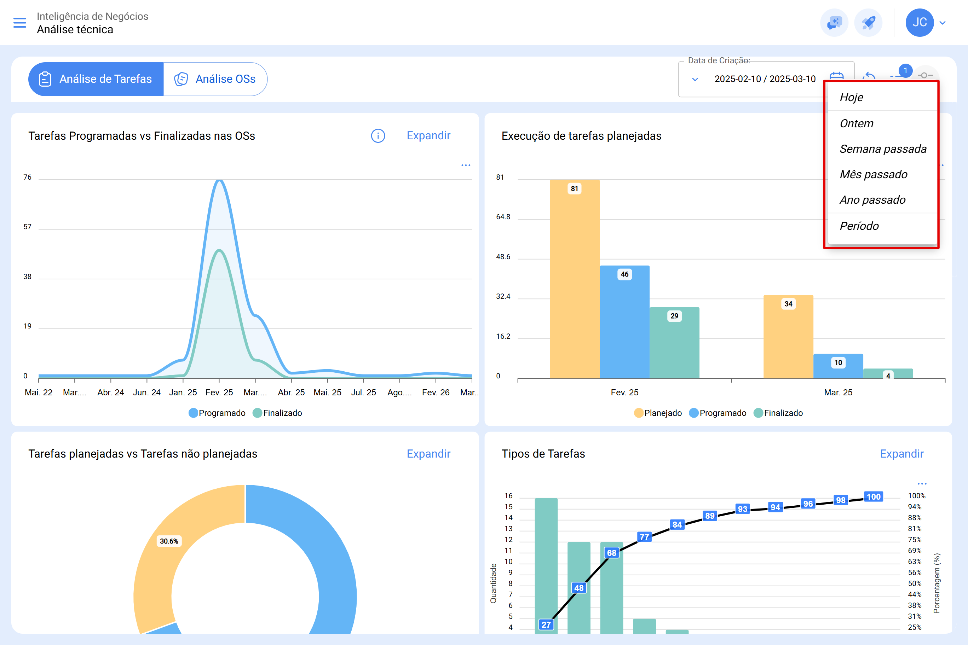Click the orange Planejado legend swatch
Image resolution: width=968 pixels, height=645 pixels.
(639, 413)
